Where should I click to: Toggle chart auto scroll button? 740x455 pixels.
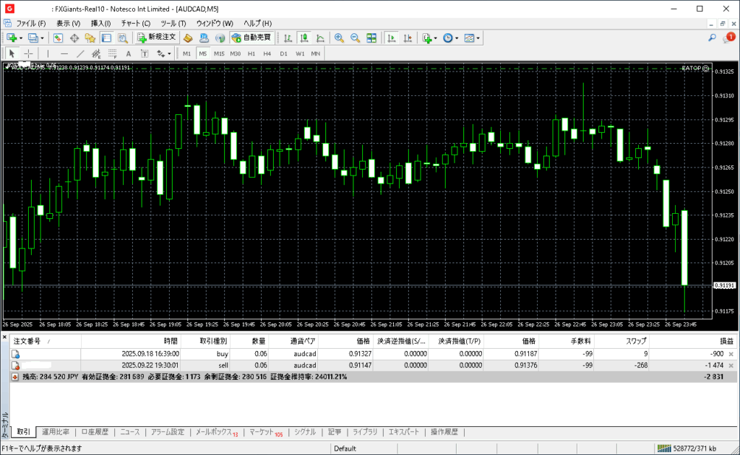[391, 38]
